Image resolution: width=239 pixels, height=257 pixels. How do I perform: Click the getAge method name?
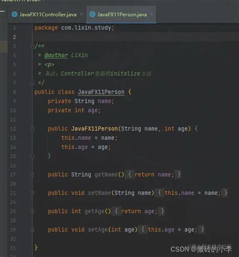click(x=94, y=211)
